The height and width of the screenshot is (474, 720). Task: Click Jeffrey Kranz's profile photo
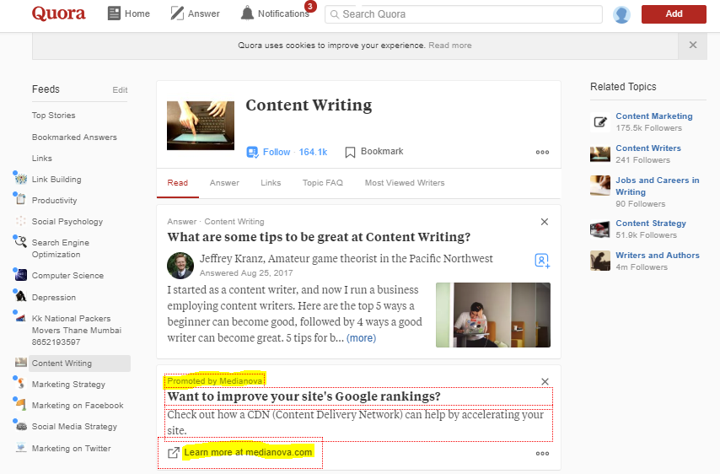click(180, 266)
